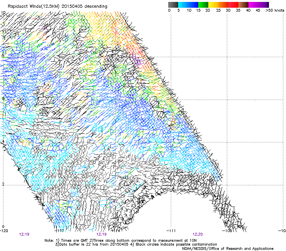
Task: Select legend value "35" under the color bar
Action: [x=238, y=10]
